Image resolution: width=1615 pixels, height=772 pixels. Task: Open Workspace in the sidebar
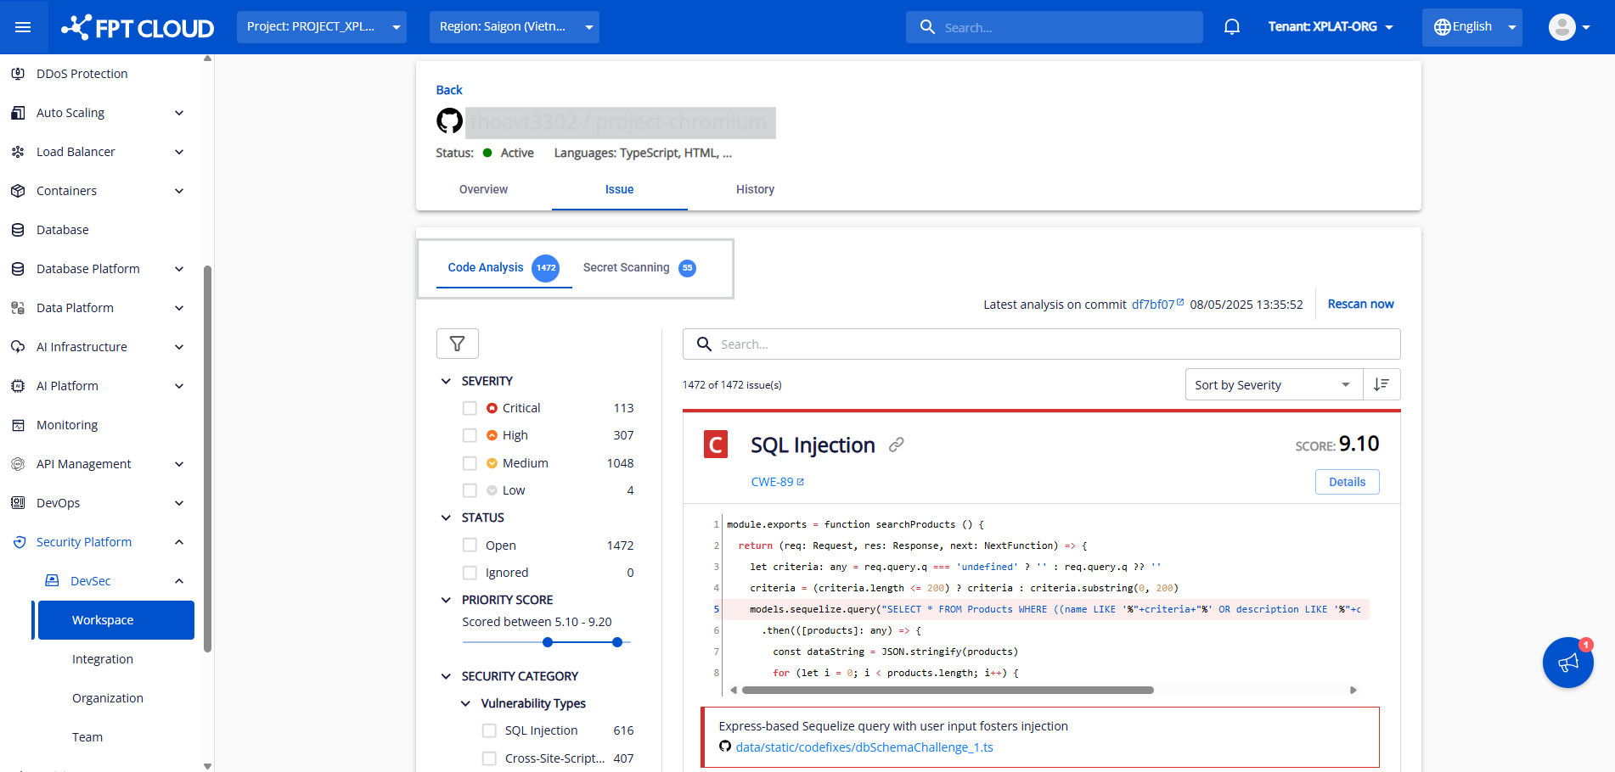coord(115,620)
